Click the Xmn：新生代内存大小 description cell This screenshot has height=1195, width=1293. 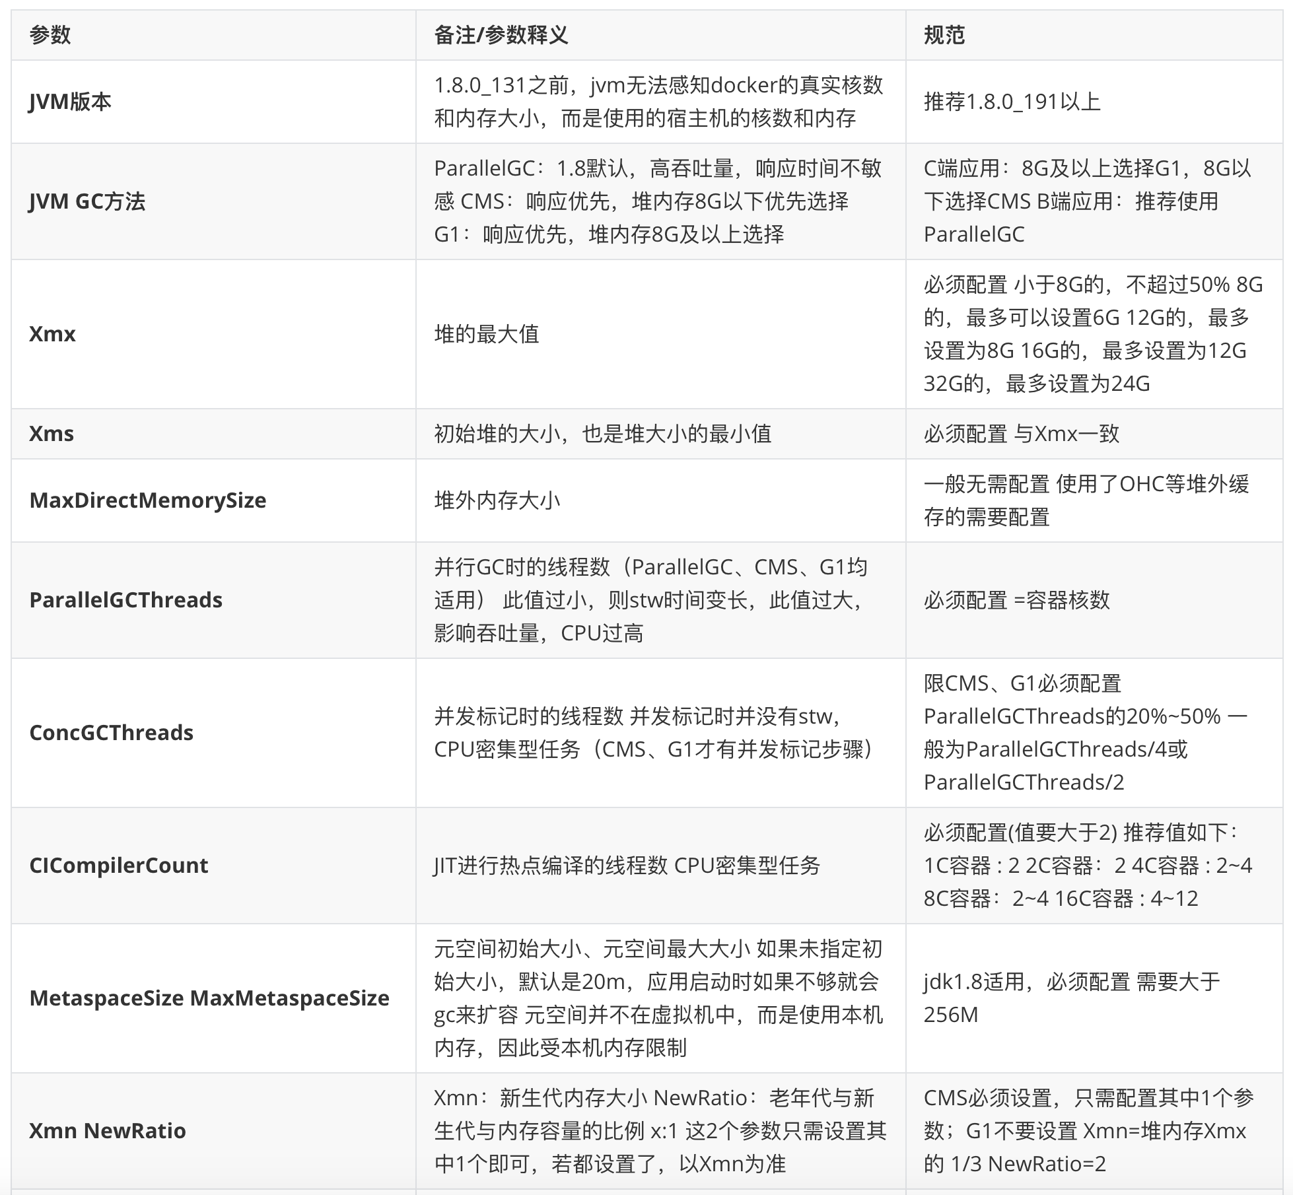pos(660,1131)
